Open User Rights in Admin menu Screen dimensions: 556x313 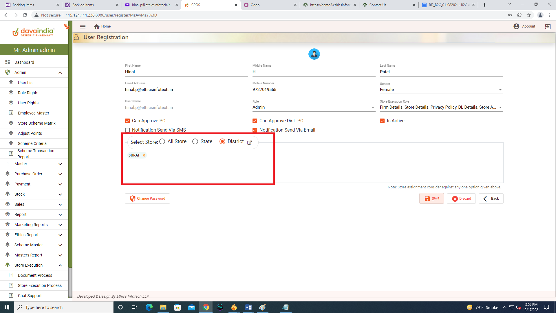[28, 103]
